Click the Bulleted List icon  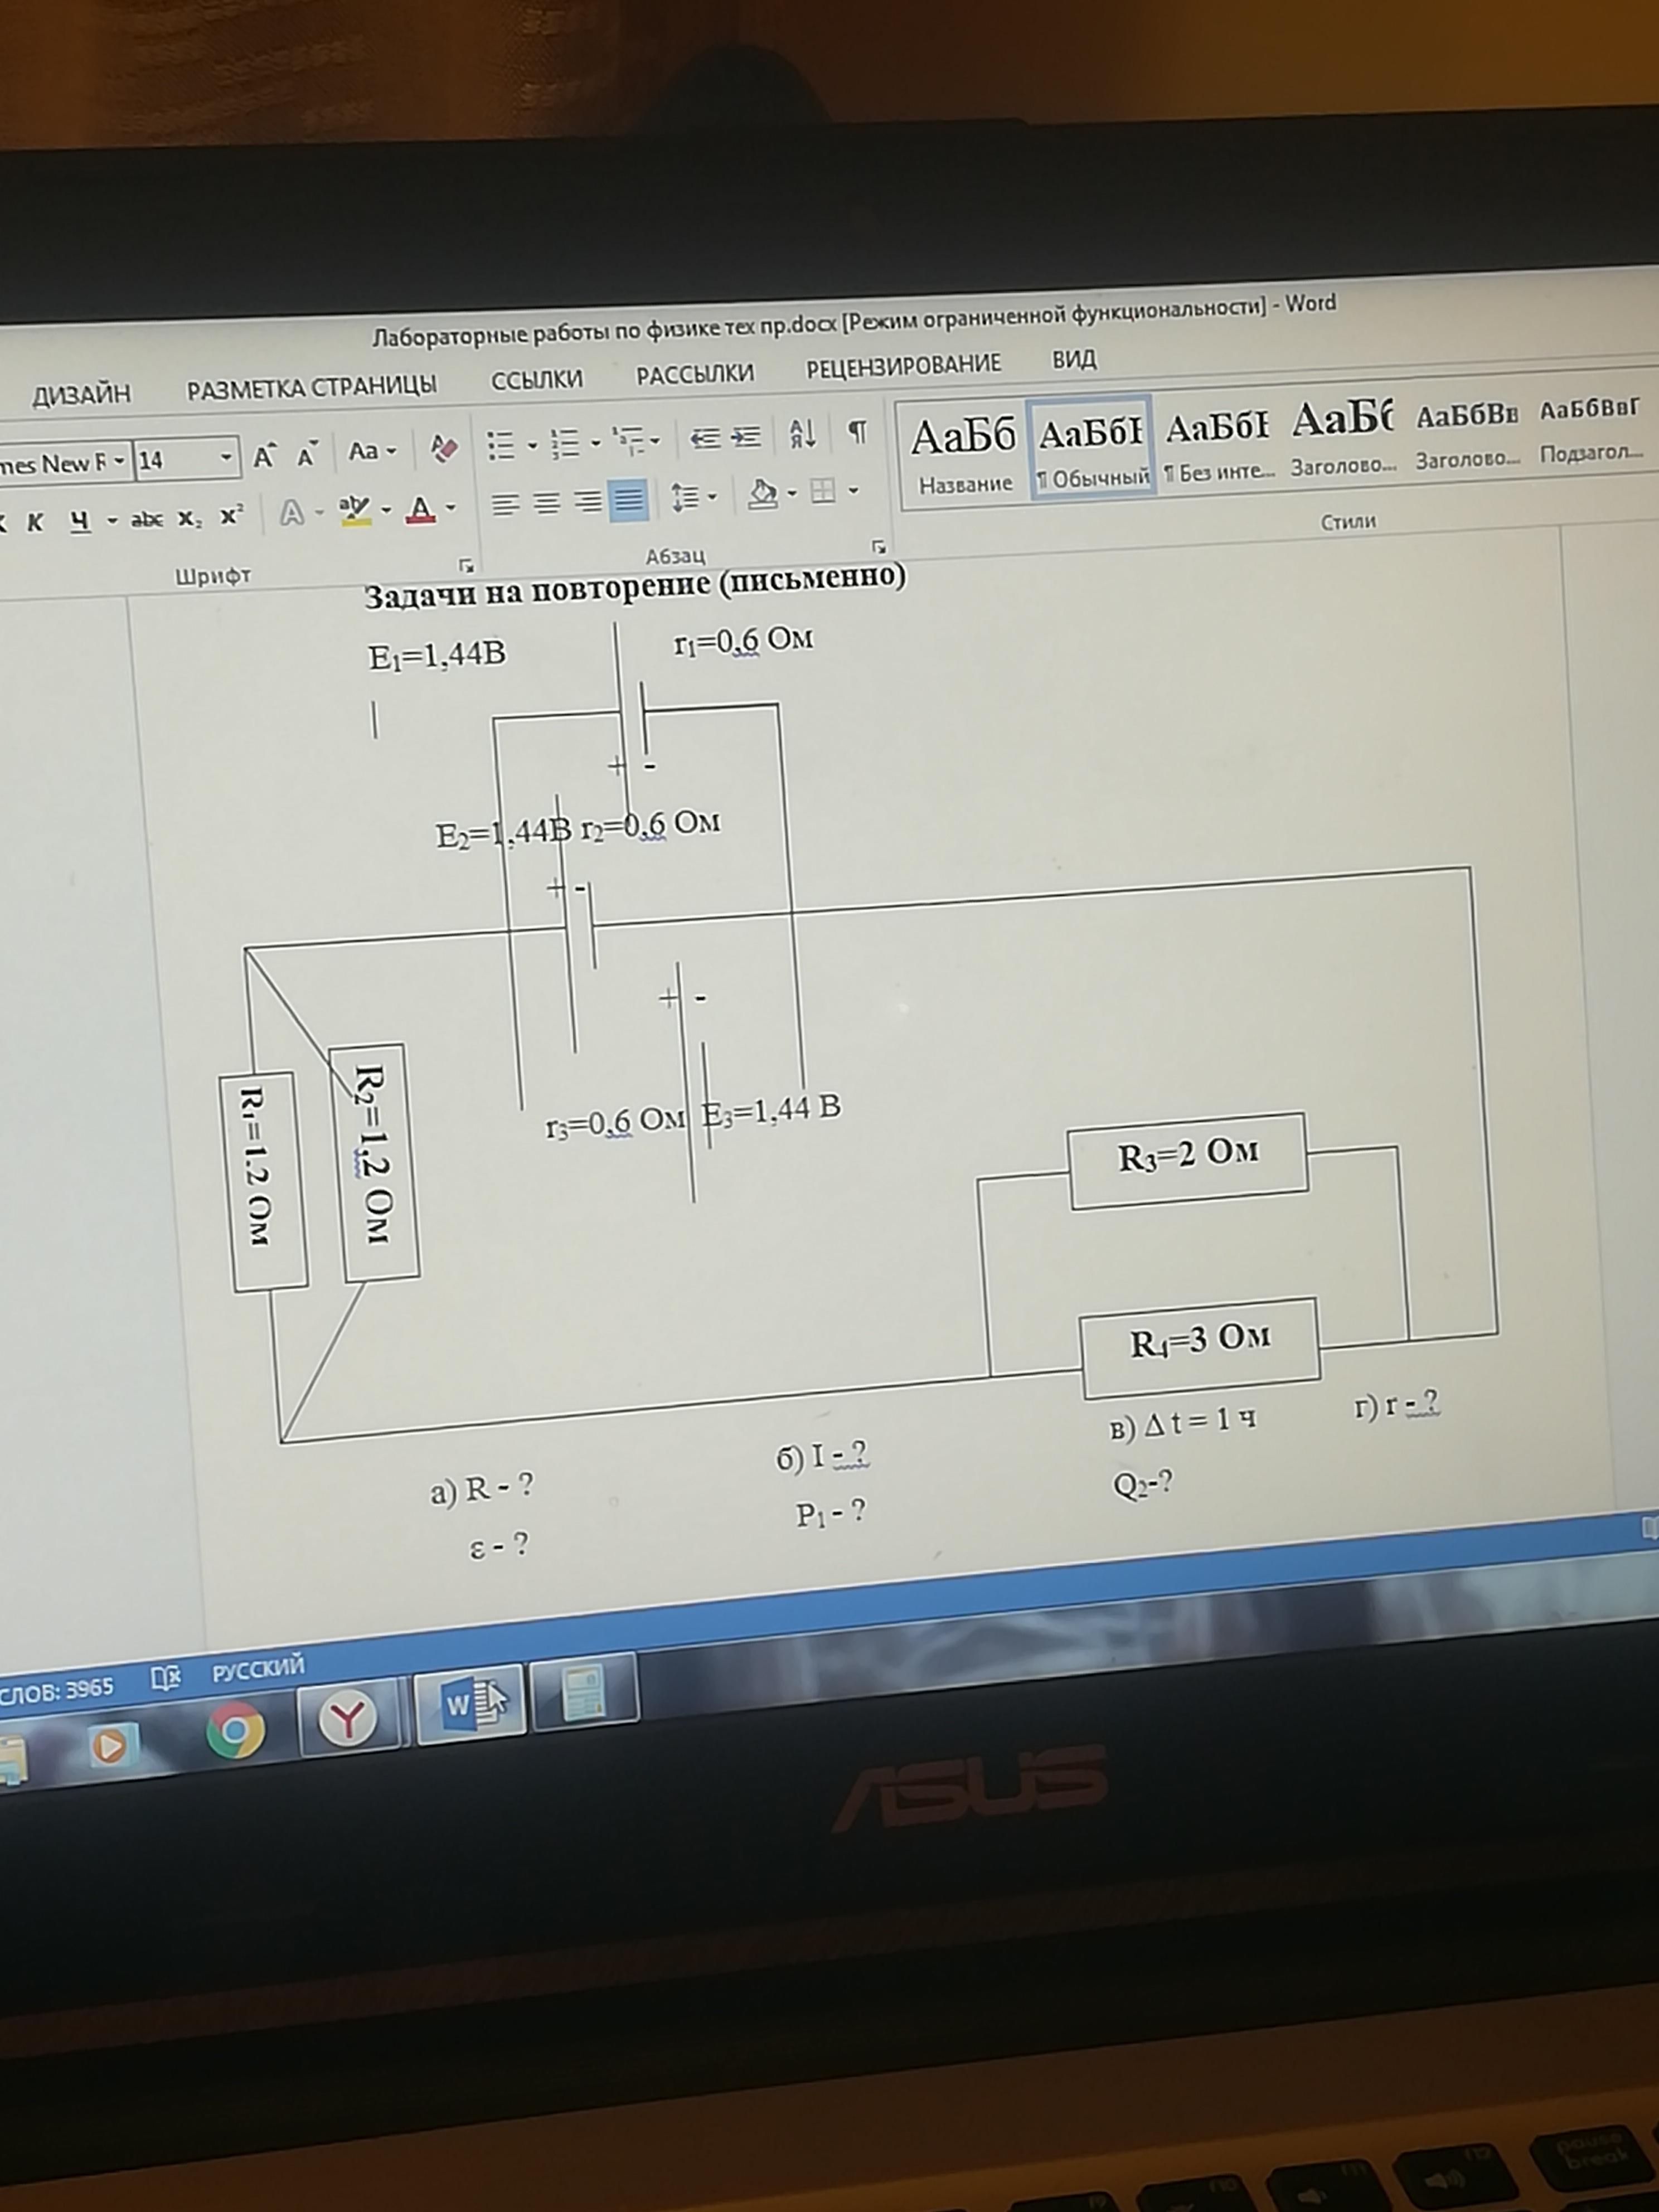click(x=501, y=445)
